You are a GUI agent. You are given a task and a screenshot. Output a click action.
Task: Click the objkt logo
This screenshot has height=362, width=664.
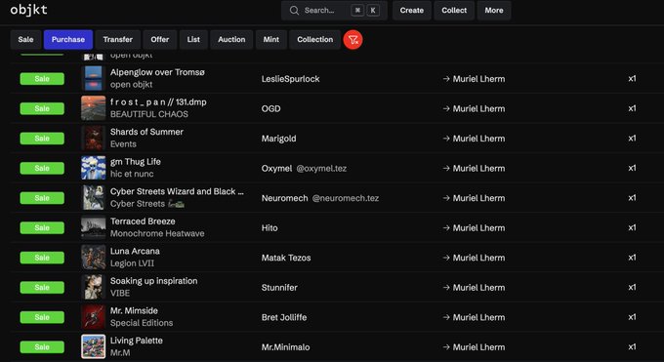[x=28, y=10]
